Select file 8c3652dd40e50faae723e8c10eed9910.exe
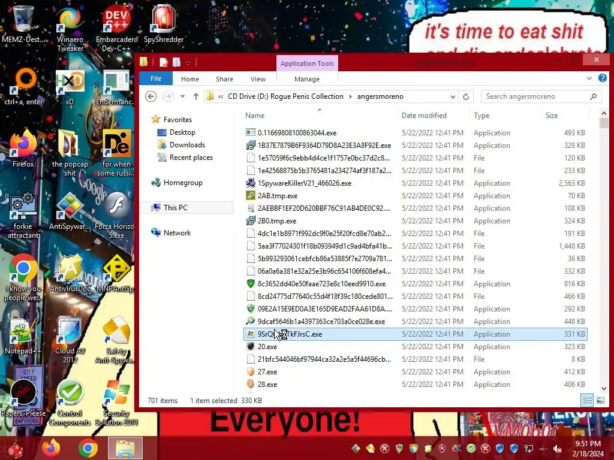This screenshot has height=460, width=614. 415,283
